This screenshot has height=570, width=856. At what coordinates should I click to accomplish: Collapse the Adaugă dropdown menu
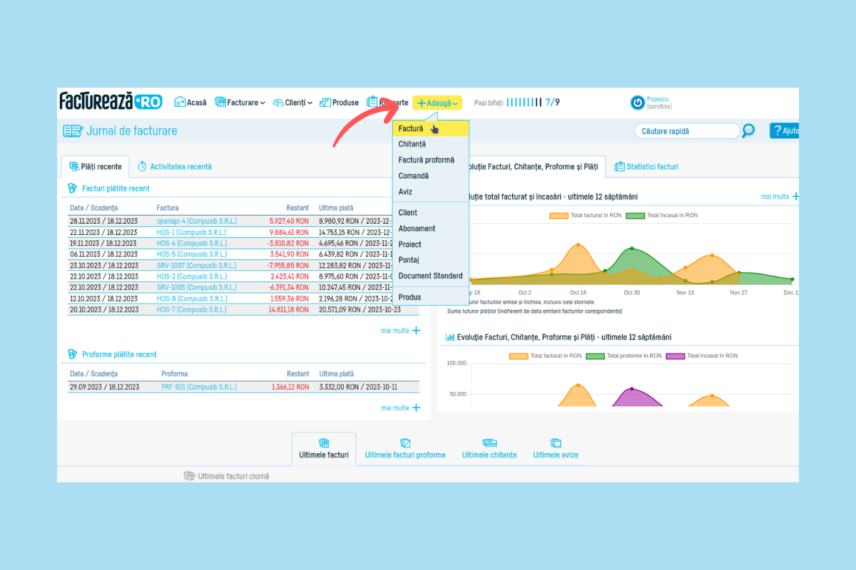click(x=437, y=103)
